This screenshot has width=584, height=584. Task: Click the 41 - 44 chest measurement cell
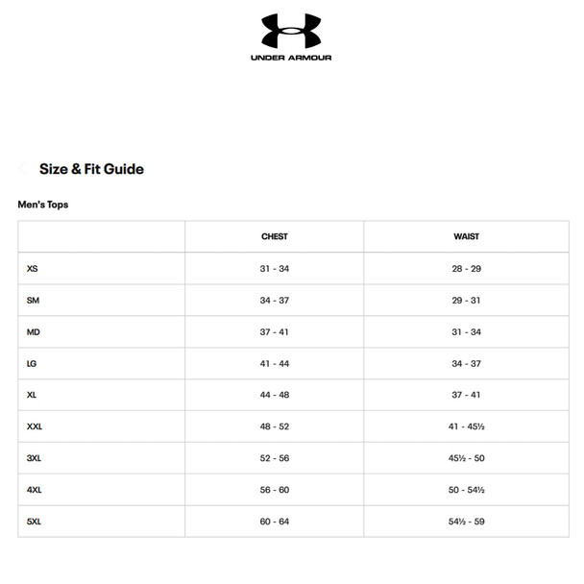pos(275,363)
